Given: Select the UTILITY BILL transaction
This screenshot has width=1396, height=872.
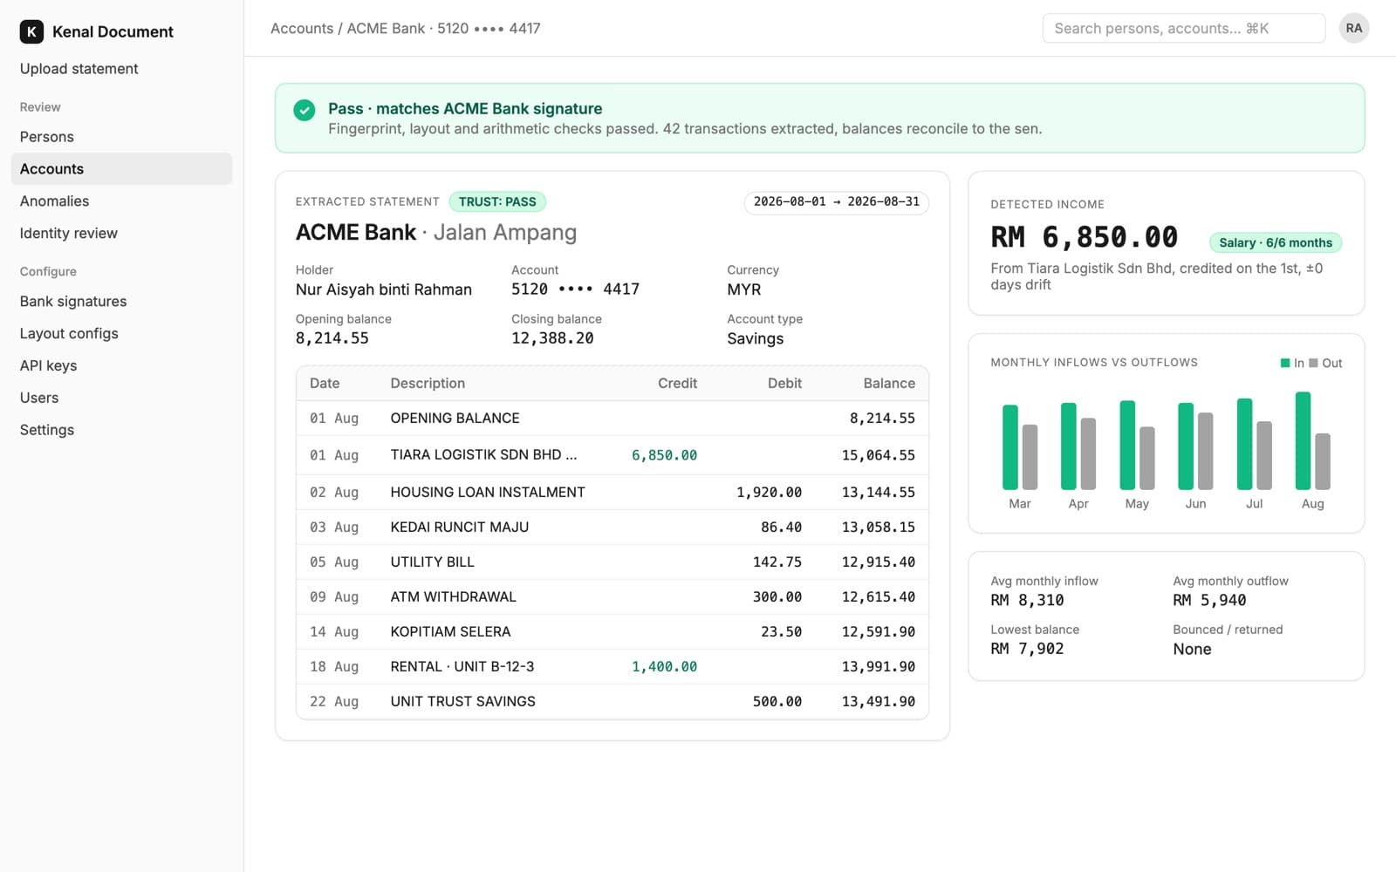Looking at the screenshot, I should pos(612,562).
